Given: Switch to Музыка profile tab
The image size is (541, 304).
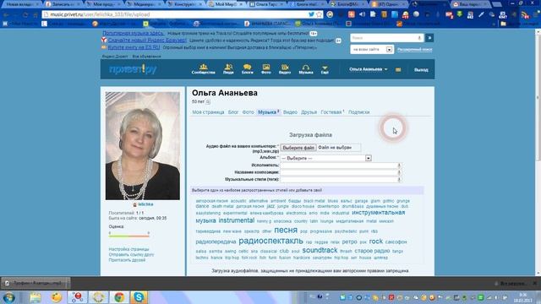Looking at the screenshot, I should [269, 112].
